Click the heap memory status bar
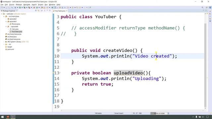 click(x=159, y=113)
